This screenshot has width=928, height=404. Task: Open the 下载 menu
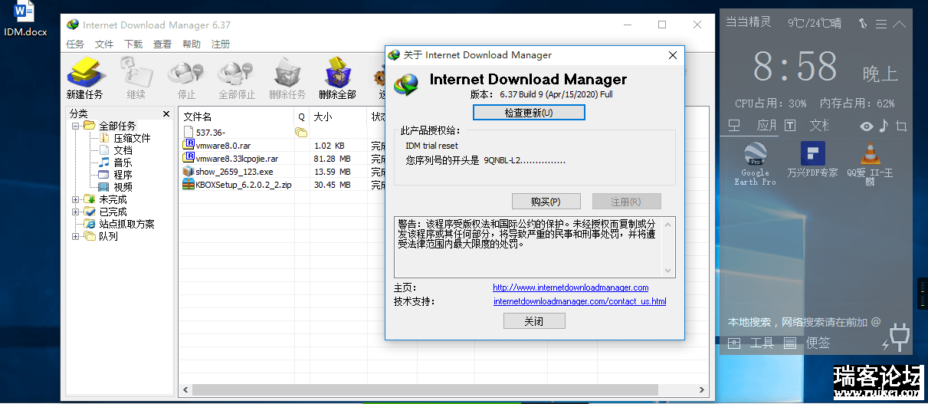tap(133, 44)
